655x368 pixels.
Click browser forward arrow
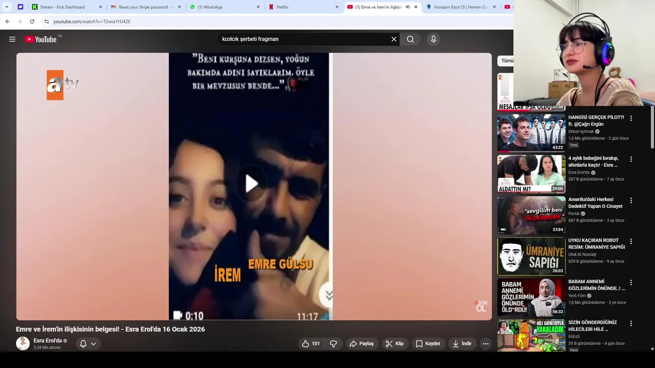(x=19, y=21)
